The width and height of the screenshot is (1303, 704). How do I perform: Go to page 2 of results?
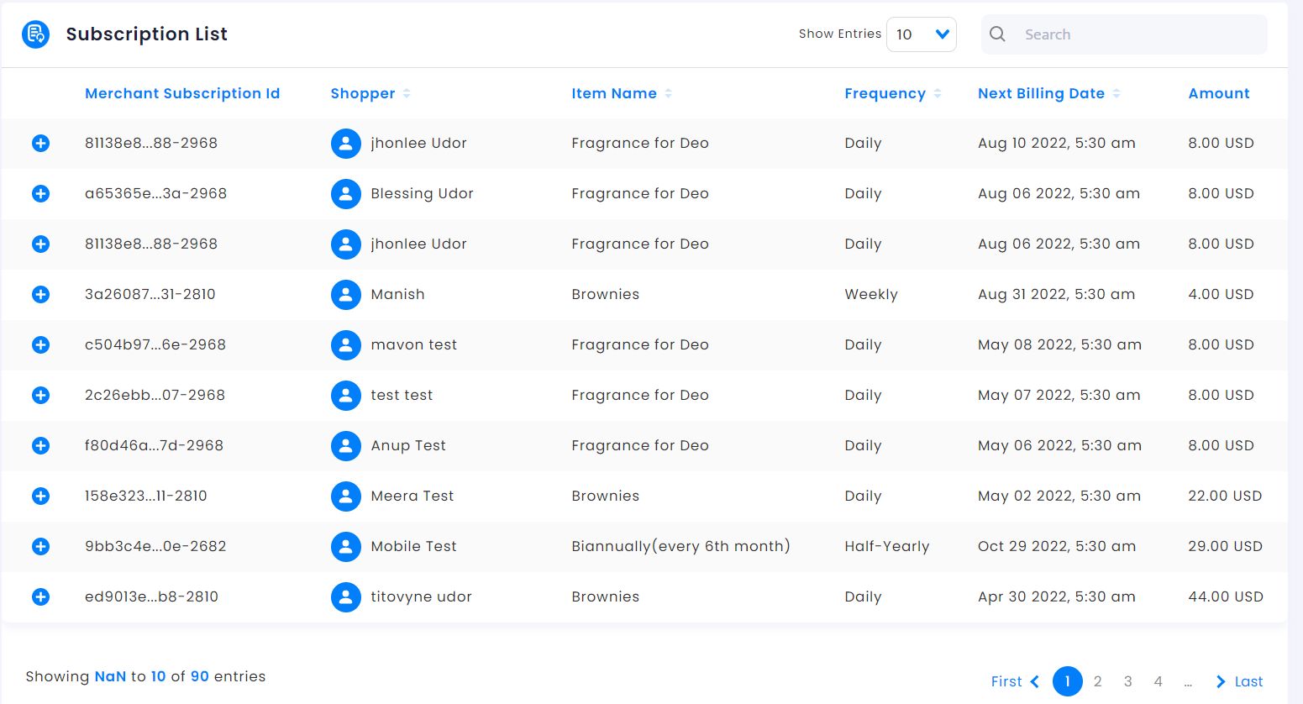[1097, 681]
